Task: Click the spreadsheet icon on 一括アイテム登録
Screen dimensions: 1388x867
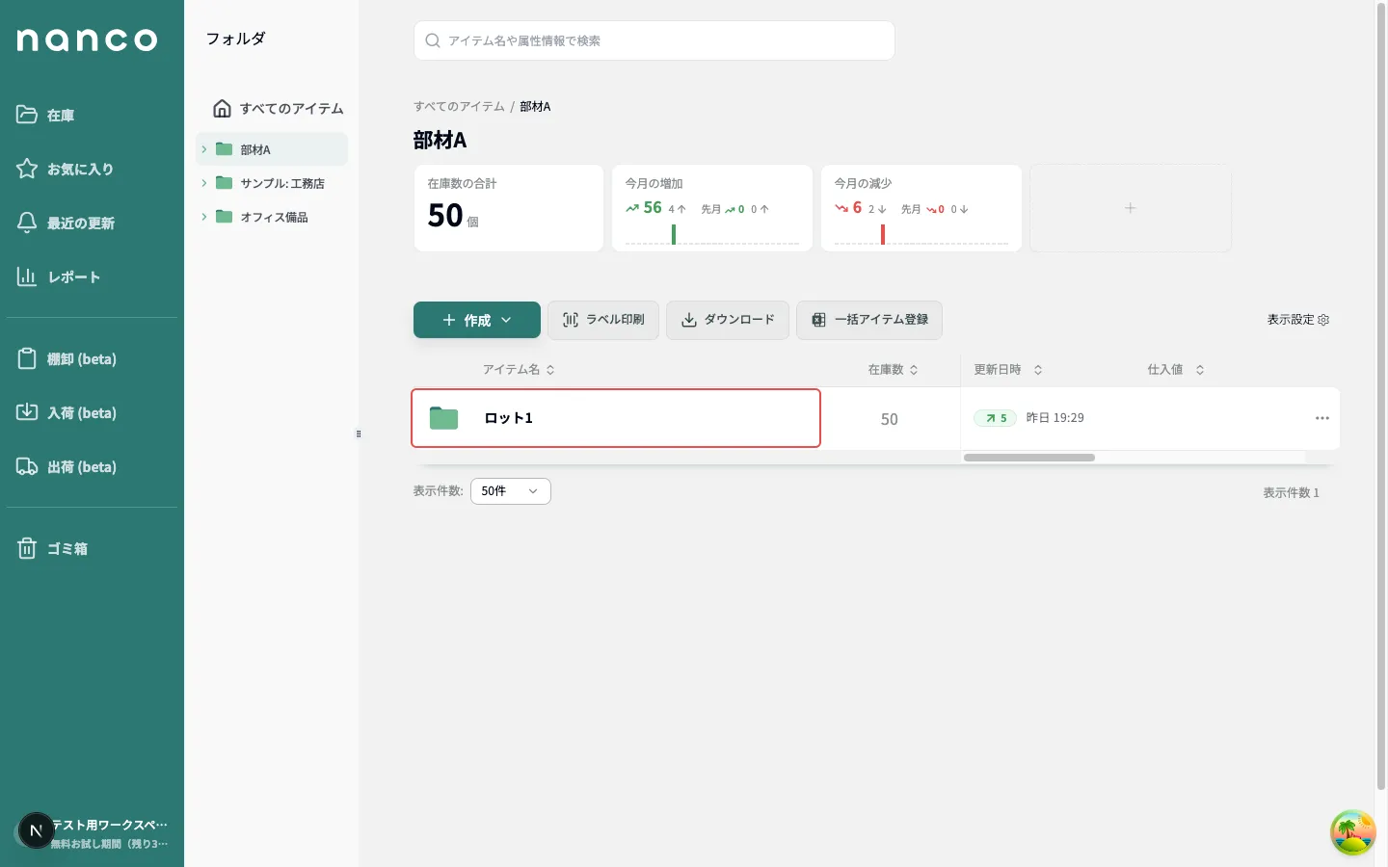Action: tap(818, 320)
